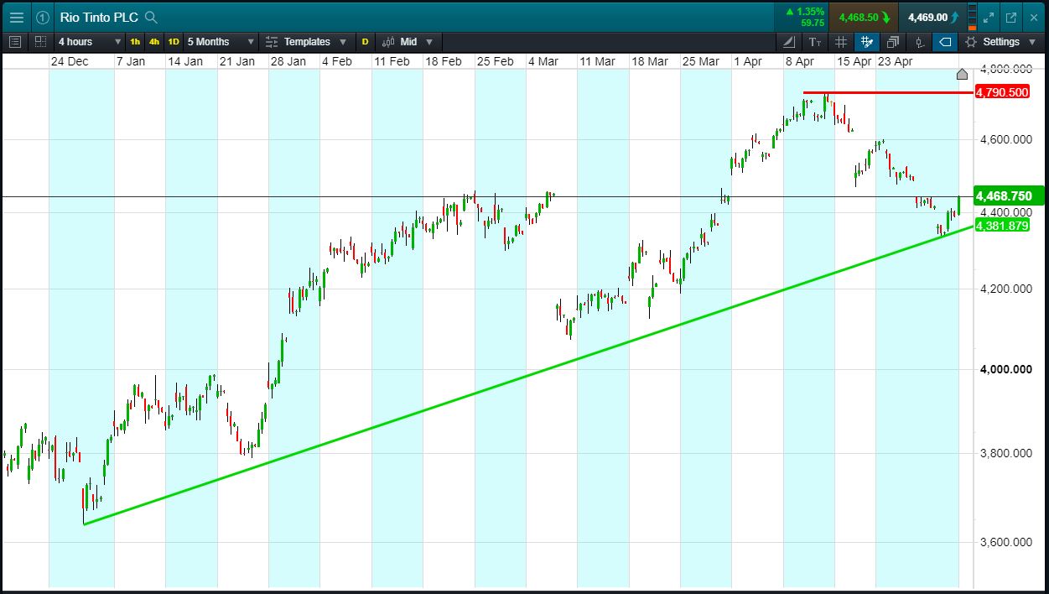1049x594 pixels.
Task: Search instruments with the magnifier icon
Action: click(150, 18)
